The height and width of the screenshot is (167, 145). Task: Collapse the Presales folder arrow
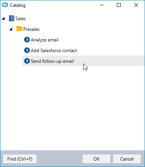pyautogui.click(x=11, y=29)
